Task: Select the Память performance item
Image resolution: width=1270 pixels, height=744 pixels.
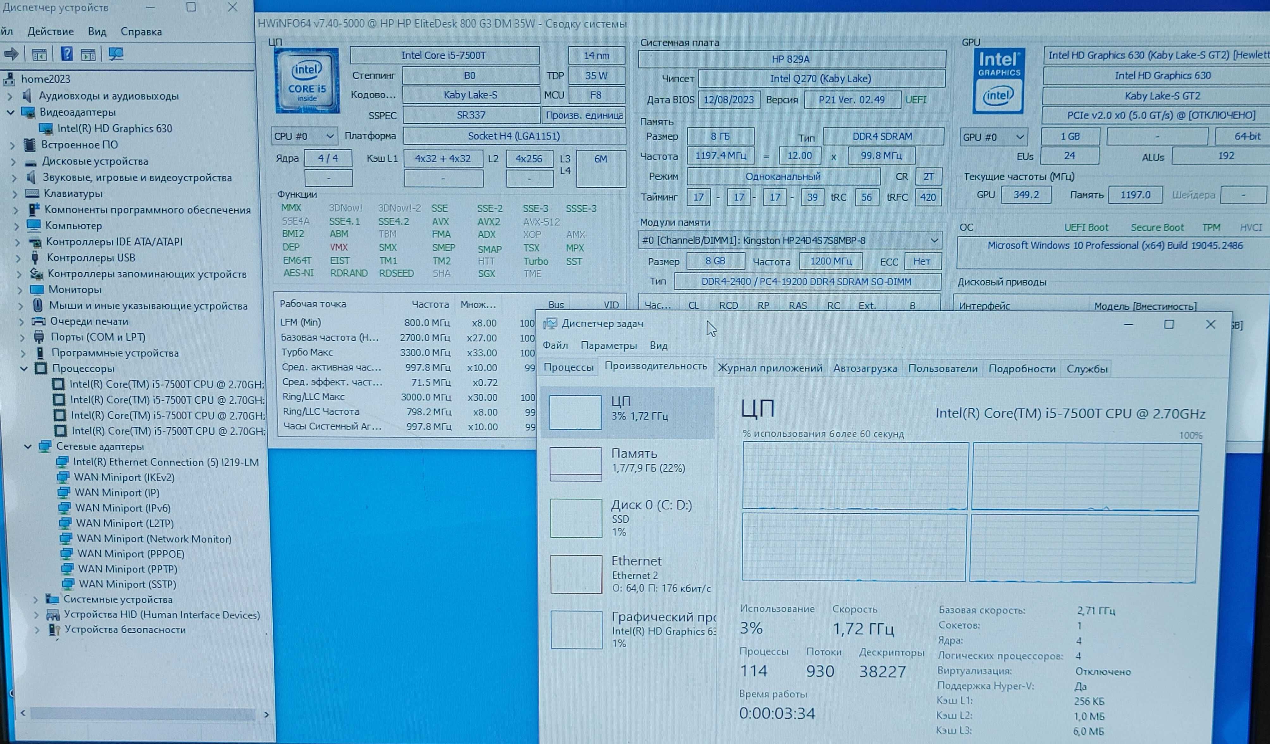Action: click(628, 464)
